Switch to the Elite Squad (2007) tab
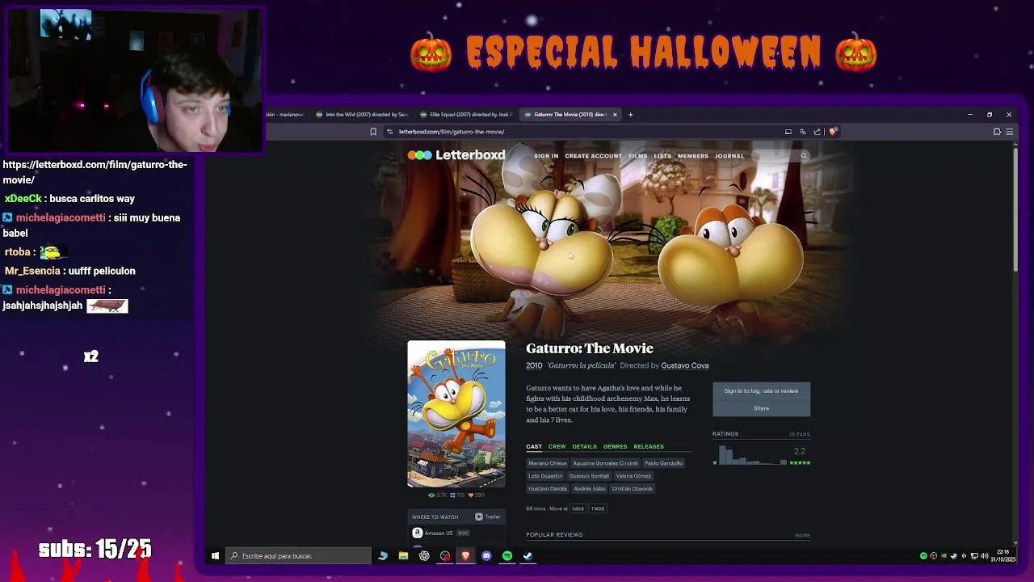The image size is (1034, 582). pos(466,115)
